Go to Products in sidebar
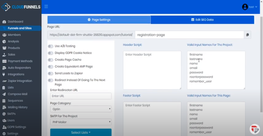The height and width of the screenshot is (136, 263). 14,48
